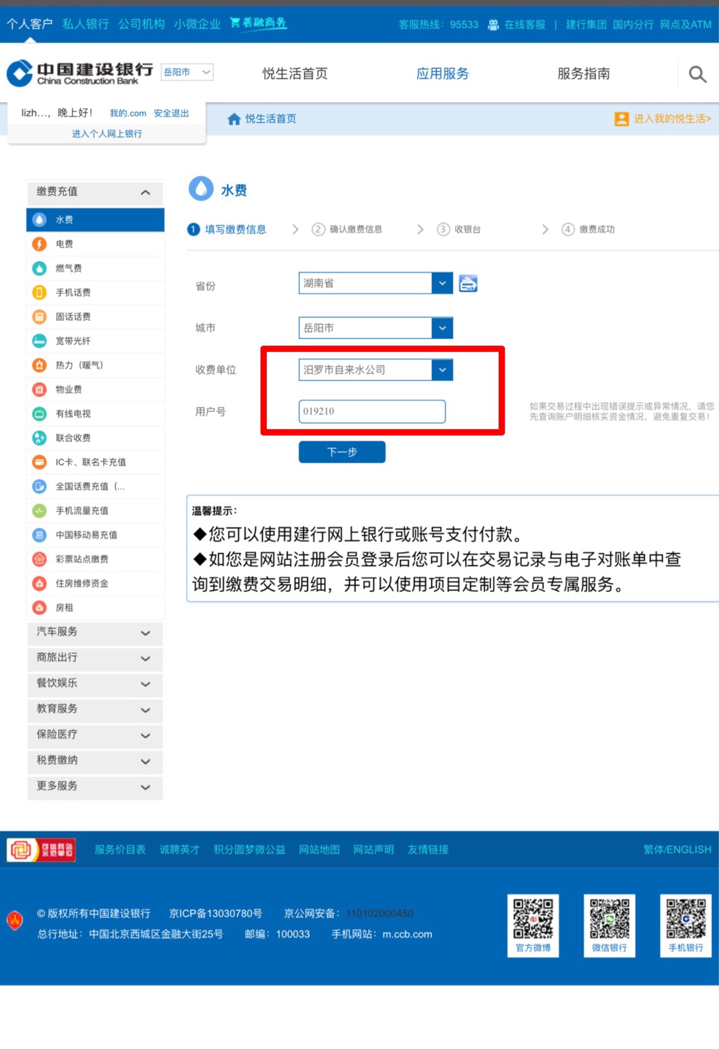Click the property fee icon in sidebar
Viewport: 719px width, 1049px height.
point(39,390)
